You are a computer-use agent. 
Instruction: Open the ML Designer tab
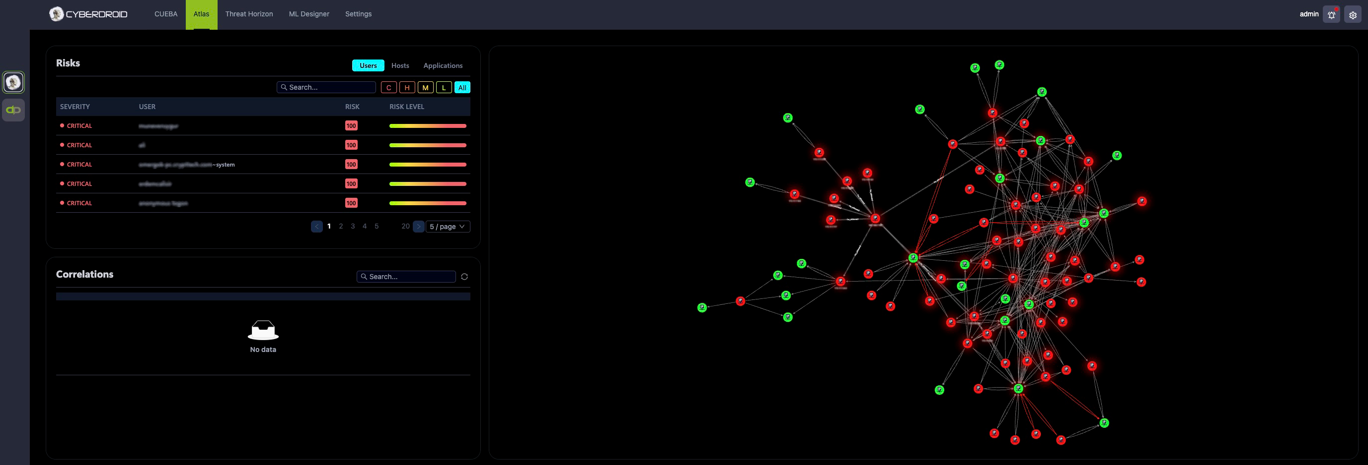309,14
